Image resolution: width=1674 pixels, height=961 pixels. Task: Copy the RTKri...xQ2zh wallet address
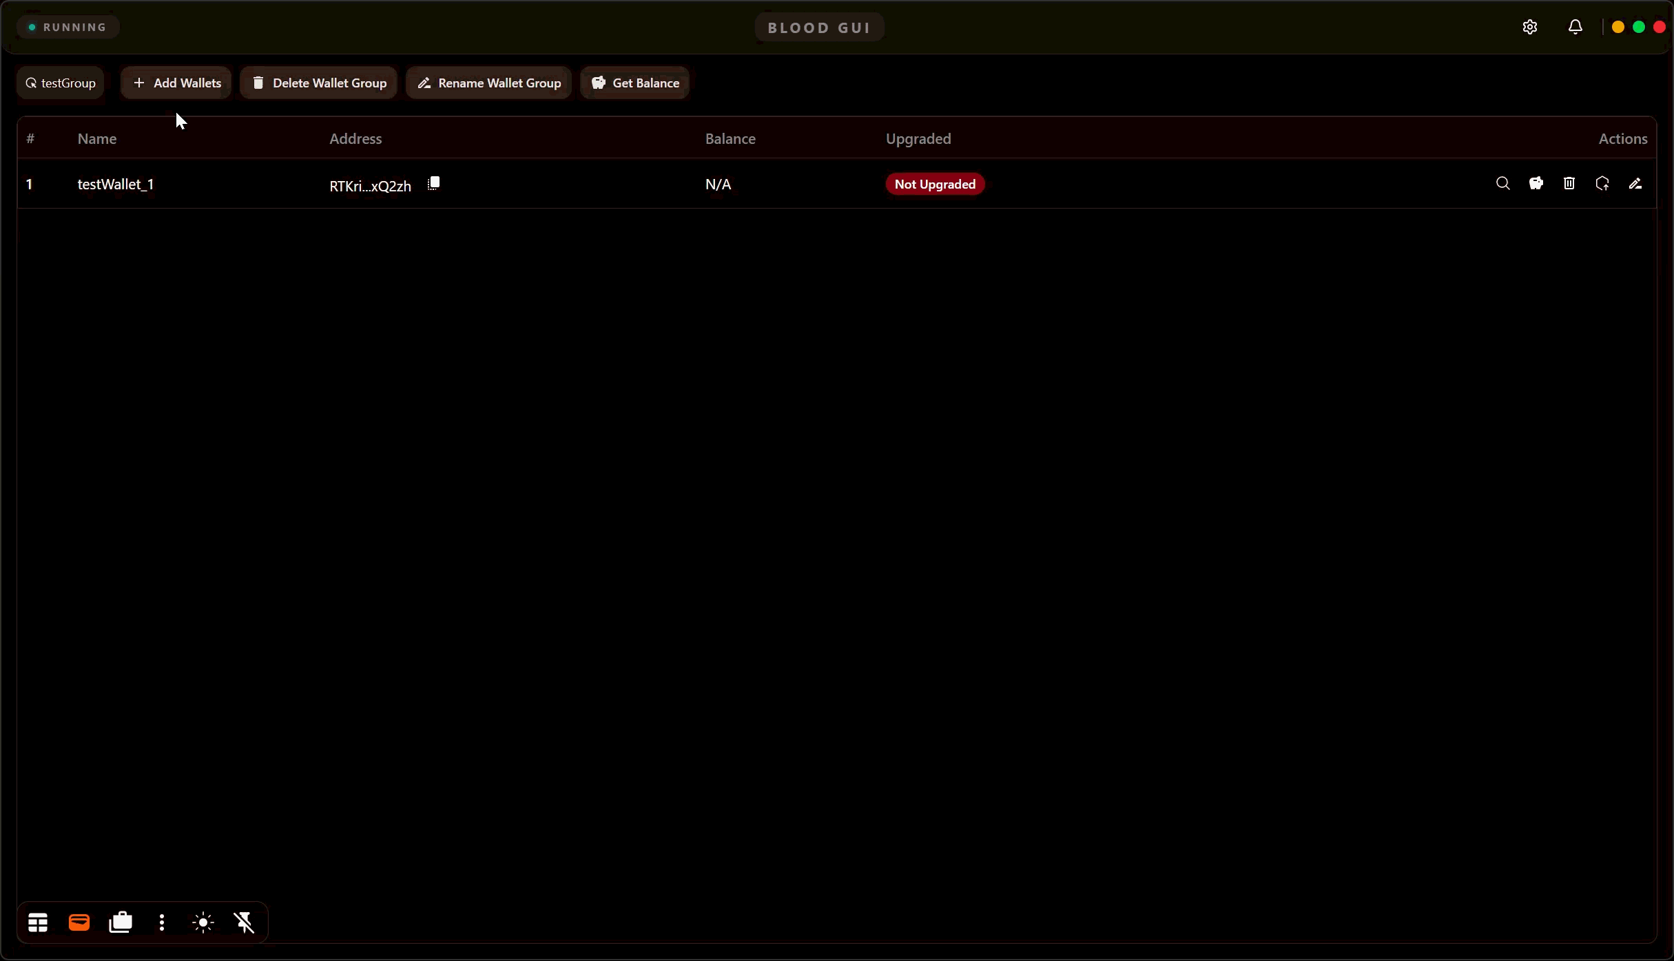tap(433, 184)
